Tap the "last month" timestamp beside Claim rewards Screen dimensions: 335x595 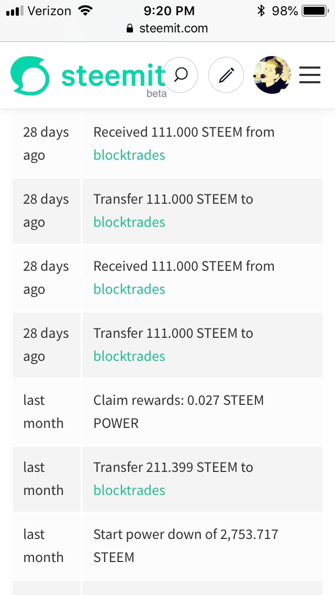click(x=43, y=412)
